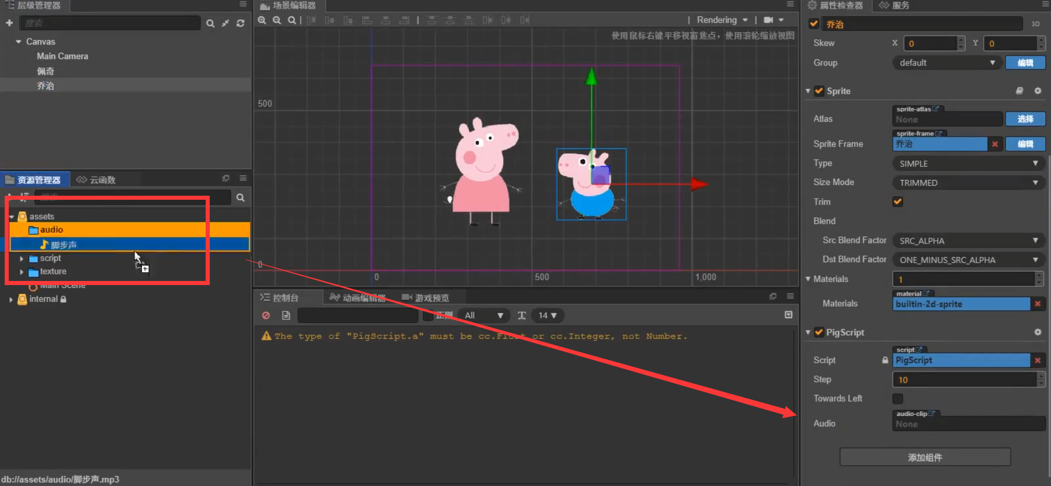The width and height of the screenshot is (1051, 486).
Task: Uncheck the Trim checkbox
Action: [x=898, y=202]
